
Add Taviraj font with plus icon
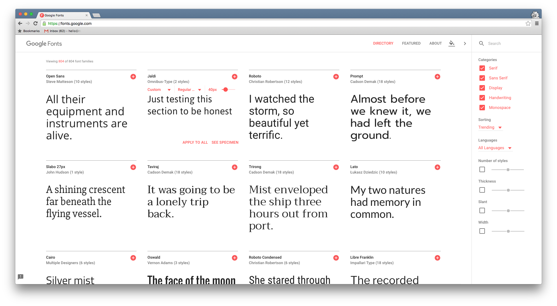click(235, 167)
